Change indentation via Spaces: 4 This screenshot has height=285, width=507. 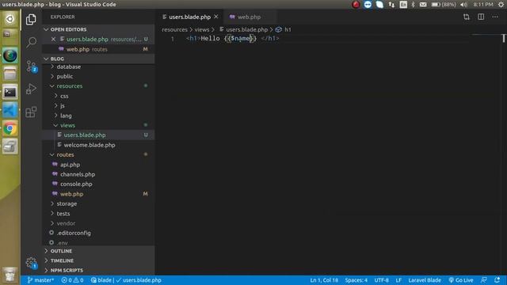click(356, 280)
